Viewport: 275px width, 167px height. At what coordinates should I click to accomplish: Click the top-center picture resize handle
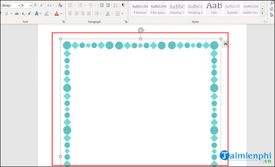point(141,39)
